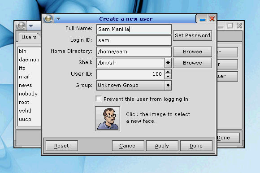This screenshot has height=173, width=260.
Task: Focus the Login ID field containing sam
Action: (x=134, y=40)
